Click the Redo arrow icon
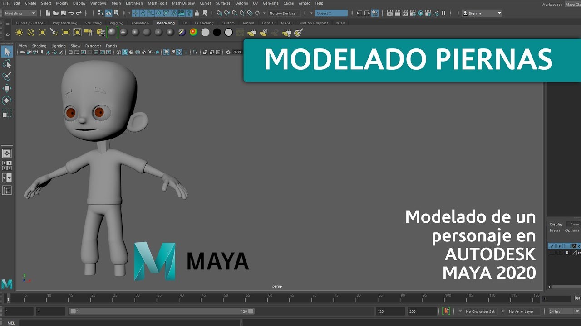This screenshot has height=326, width=581. [x=79, y=13]
